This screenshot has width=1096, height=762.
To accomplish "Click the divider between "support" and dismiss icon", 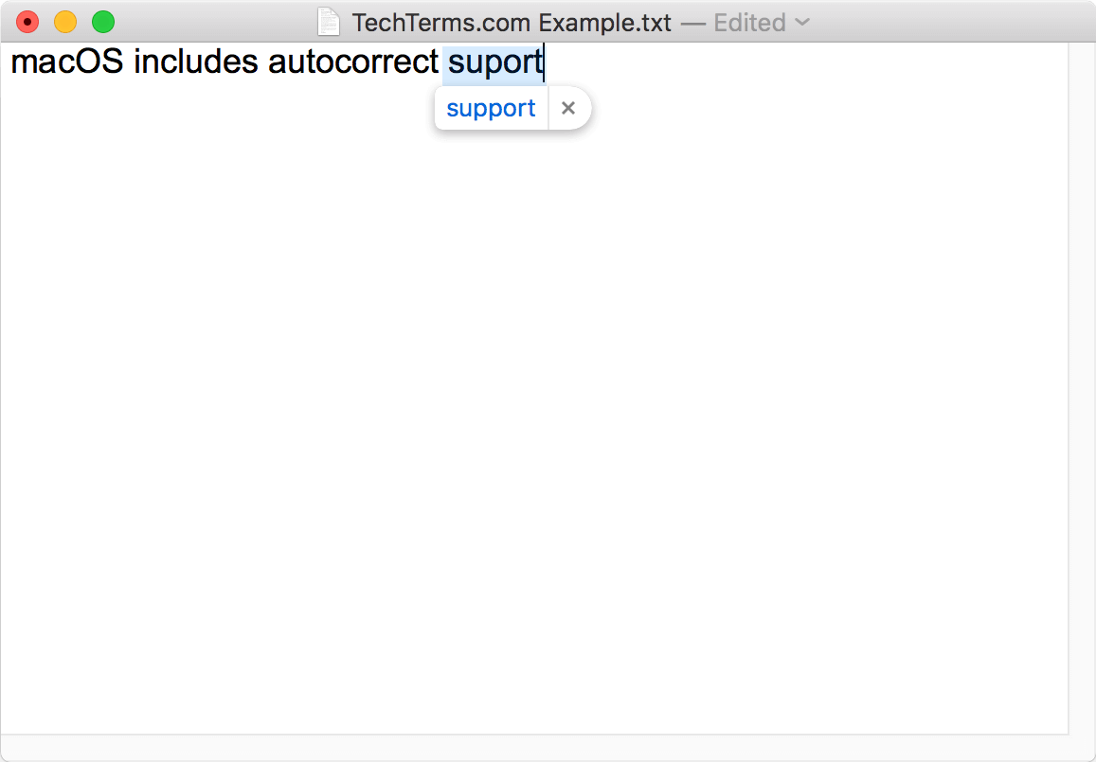I will pos(548,108).
